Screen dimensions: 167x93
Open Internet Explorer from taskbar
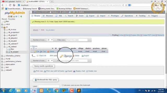coord(11,91)
